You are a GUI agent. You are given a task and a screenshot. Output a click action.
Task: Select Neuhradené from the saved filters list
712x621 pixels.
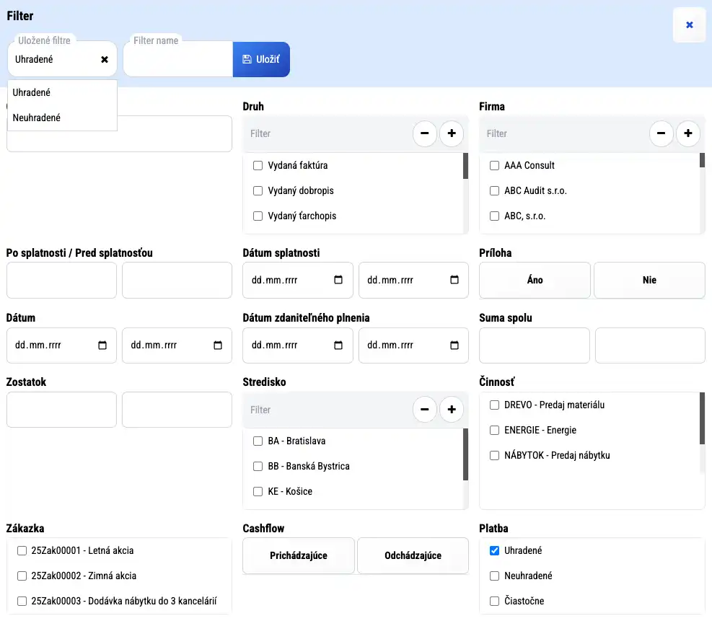pyautogui.click(x=37, y=118)
